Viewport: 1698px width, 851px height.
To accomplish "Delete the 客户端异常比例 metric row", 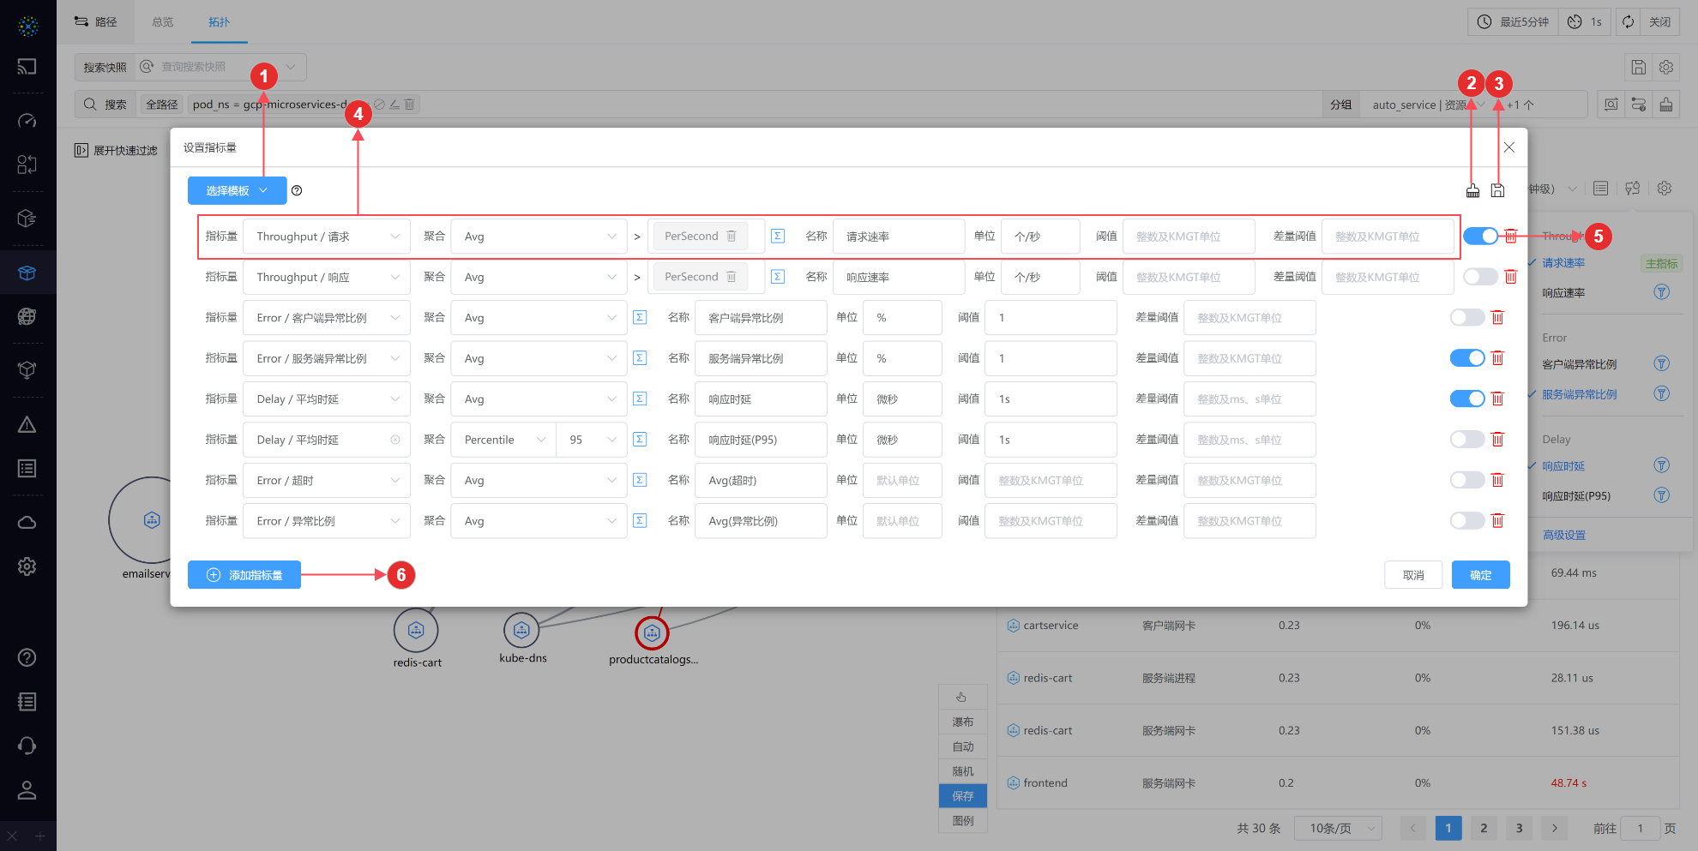I will (x=1497, y=318).
